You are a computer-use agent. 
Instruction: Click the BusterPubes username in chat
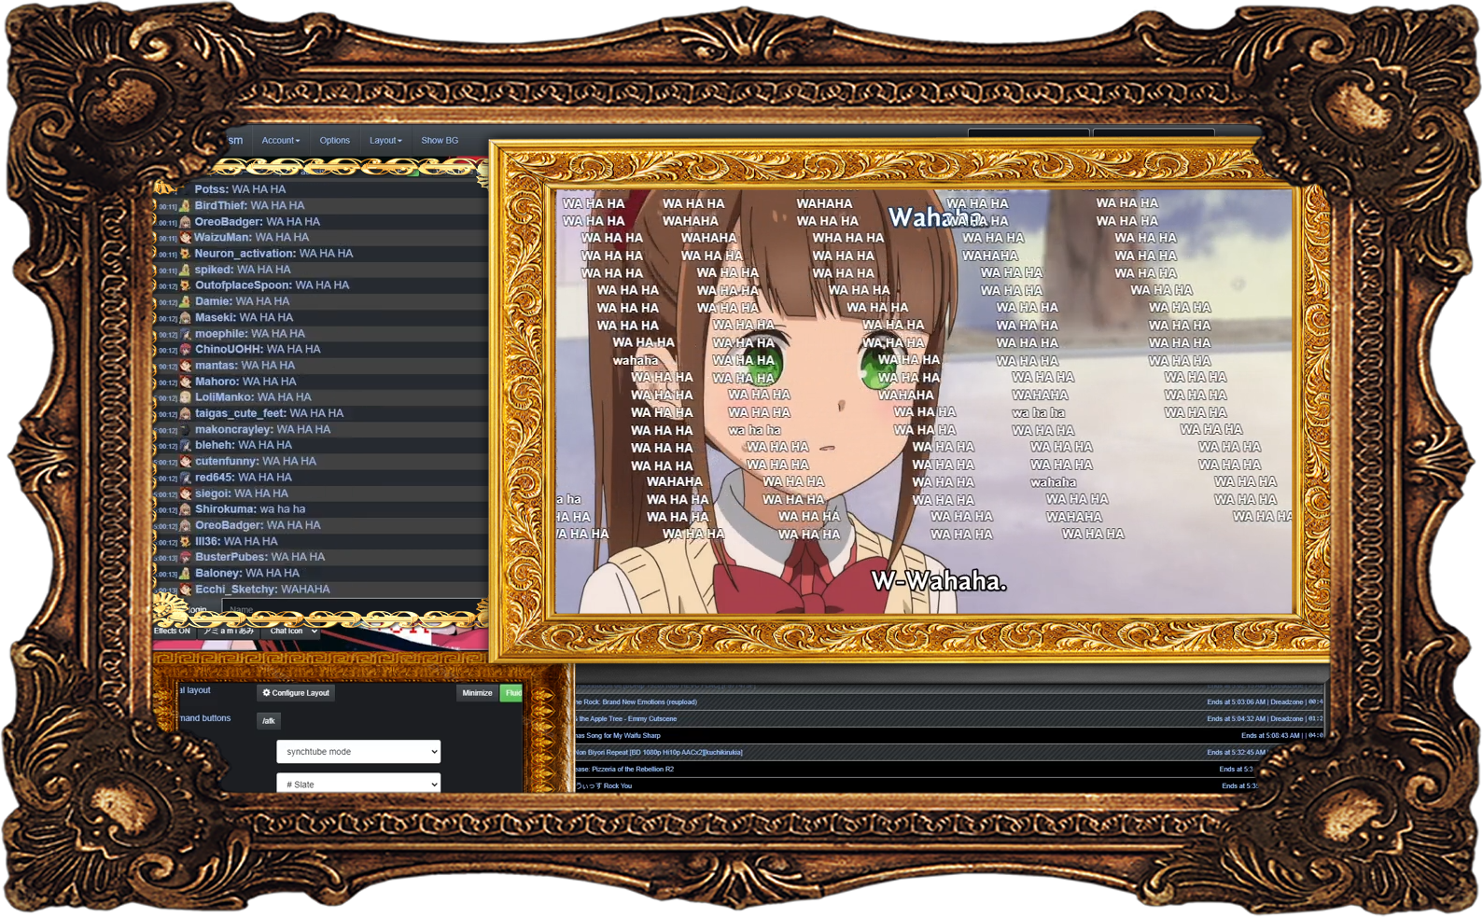click(231, 557)
